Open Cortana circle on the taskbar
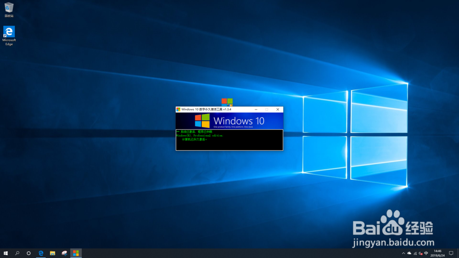459x258 pixels. (x=28, y=253)
